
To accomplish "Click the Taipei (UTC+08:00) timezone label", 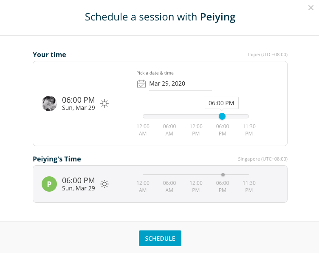I will 267,55.
